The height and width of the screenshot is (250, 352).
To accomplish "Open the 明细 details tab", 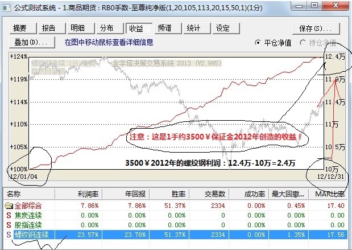I will 81,28.
